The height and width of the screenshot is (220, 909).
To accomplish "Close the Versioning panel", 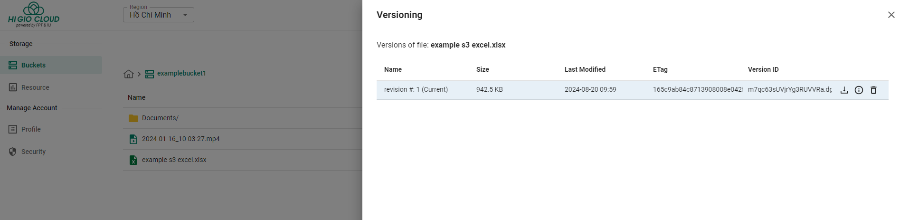I will tap(891, 15).
